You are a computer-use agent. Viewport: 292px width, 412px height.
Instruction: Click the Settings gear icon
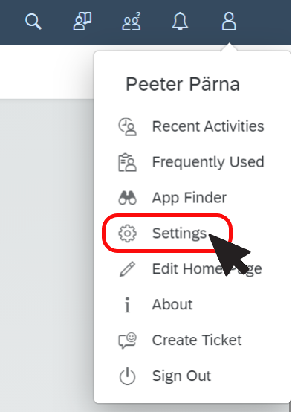[x=127, y=233]
